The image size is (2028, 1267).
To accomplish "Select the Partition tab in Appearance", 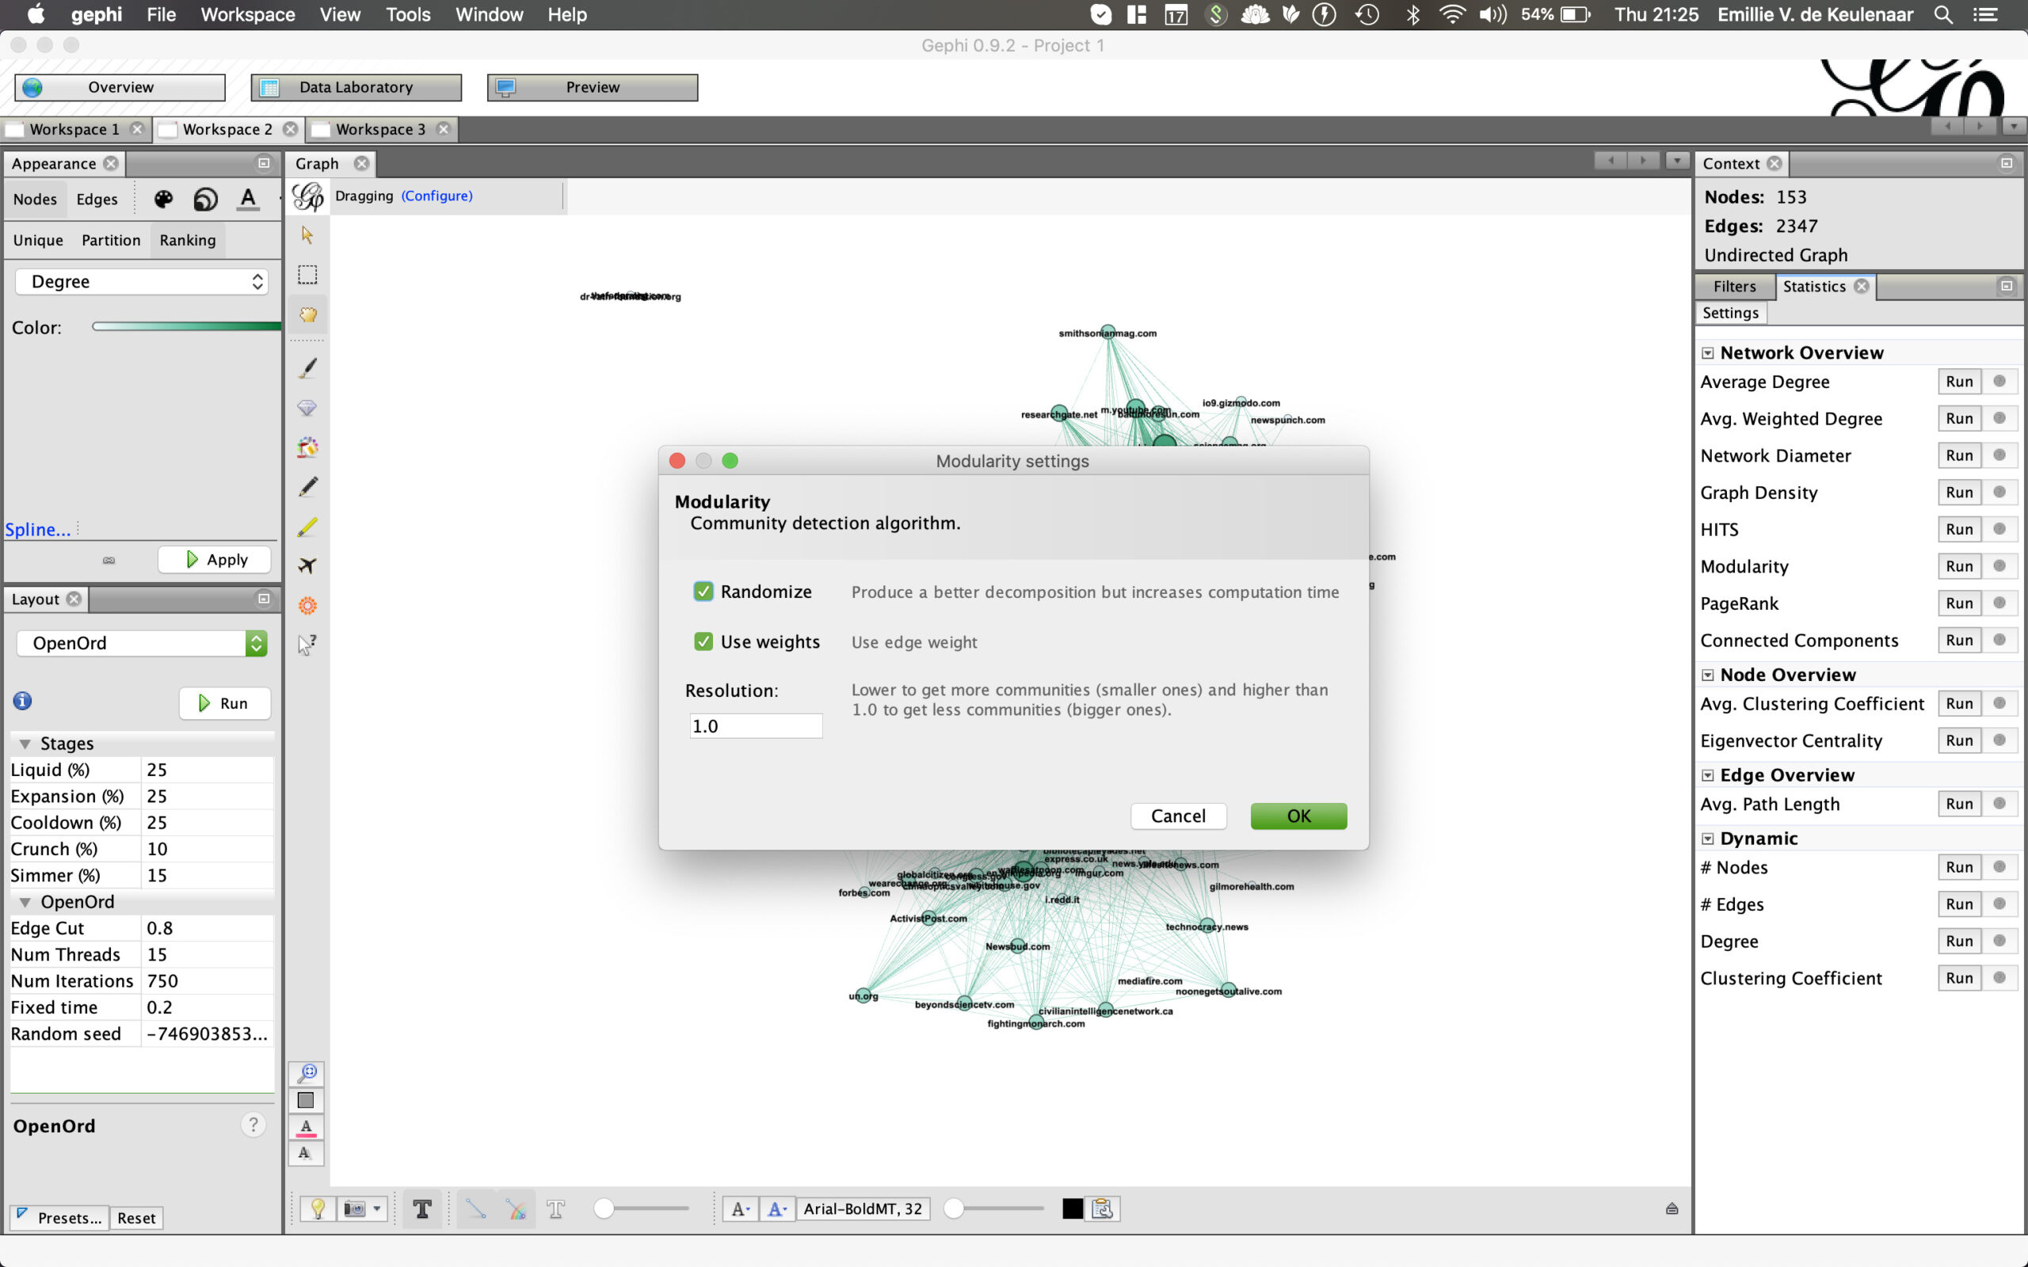I will click(x=111, y=241).
